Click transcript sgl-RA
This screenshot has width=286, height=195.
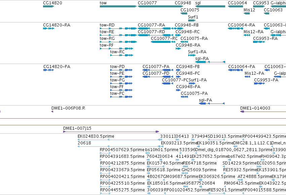click(210, 62)
